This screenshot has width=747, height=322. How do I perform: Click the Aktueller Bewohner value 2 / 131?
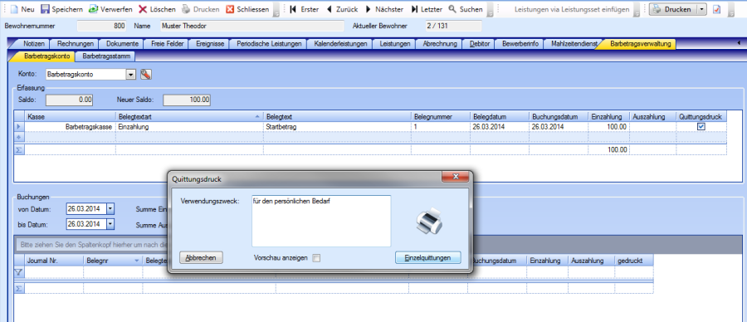click(x=453, y=26)
